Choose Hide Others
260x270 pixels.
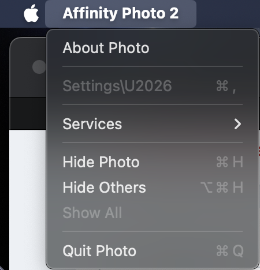click(153, 187)
